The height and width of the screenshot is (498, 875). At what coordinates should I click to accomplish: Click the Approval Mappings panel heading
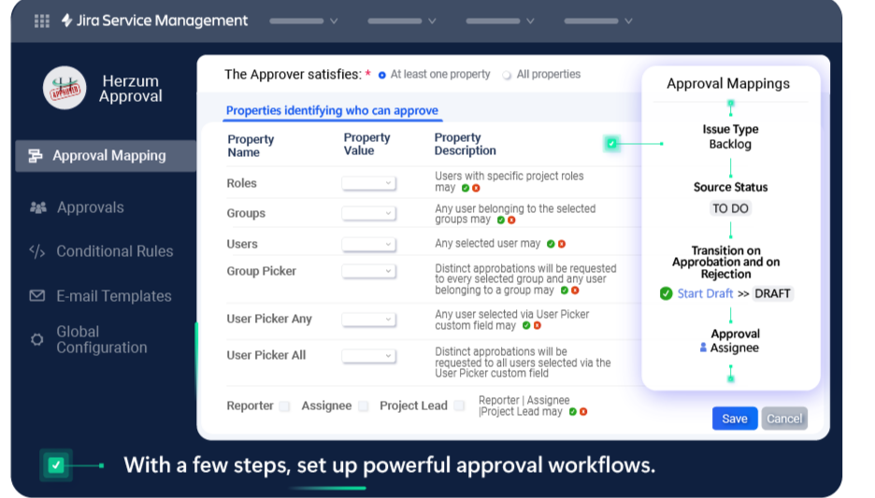click(x=728, y=84)
